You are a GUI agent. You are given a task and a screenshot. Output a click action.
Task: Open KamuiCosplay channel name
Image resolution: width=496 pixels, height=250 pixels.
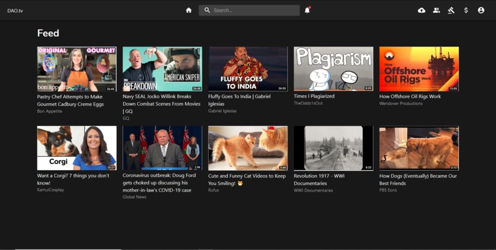click(x=50, y=190)
